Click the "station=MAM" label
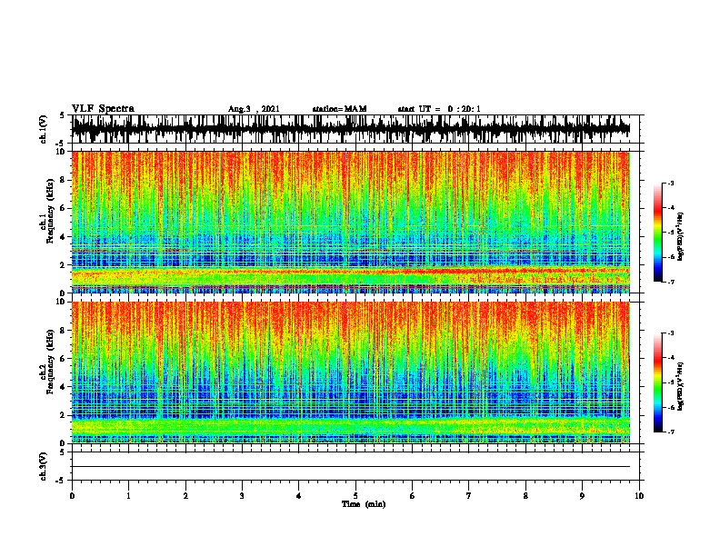The image size is (720, 556). [339, 109]
